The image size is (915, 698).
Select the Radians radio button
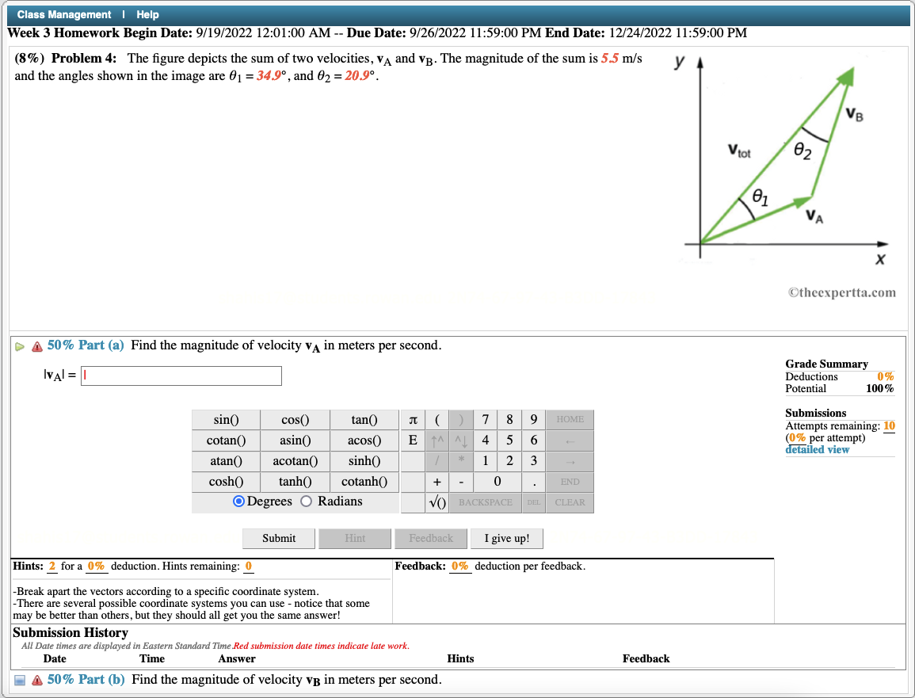306,501
